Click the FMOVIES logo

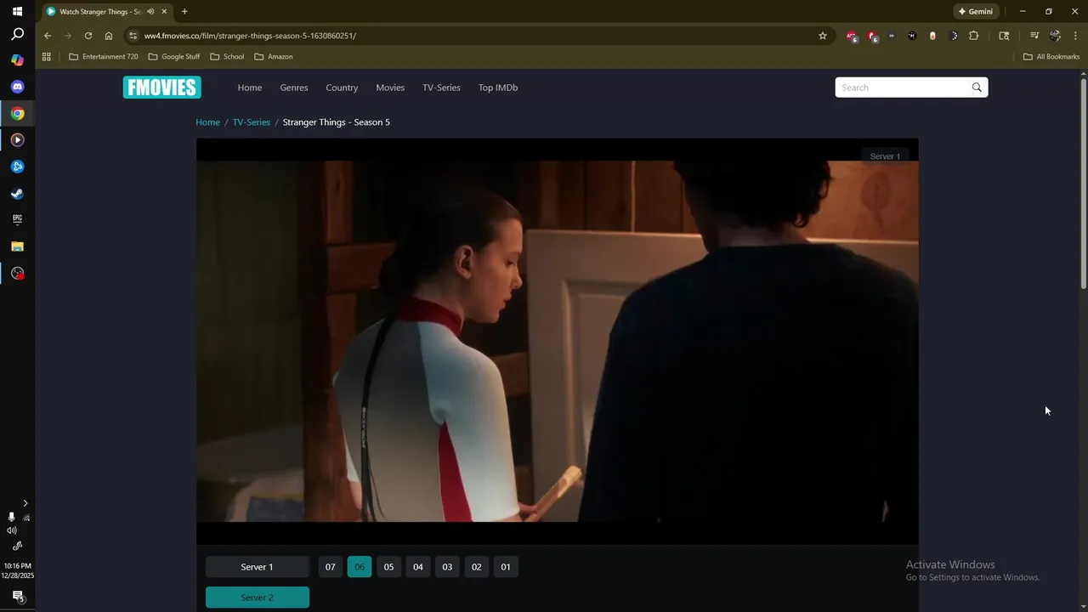click(x=161, y=88)
